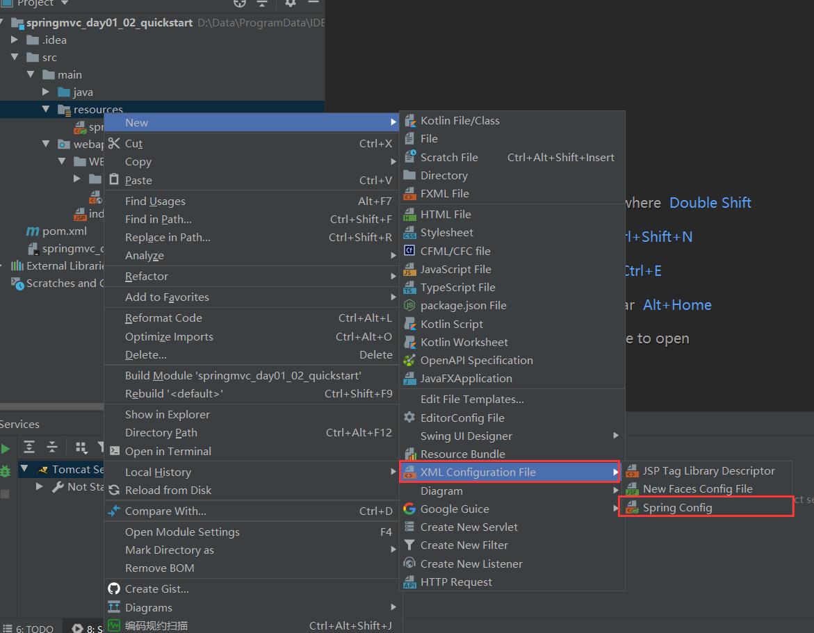Click the Services collapse all icon
The height and width of the screenshot is (633, 814).
click(x=52, y=447)
